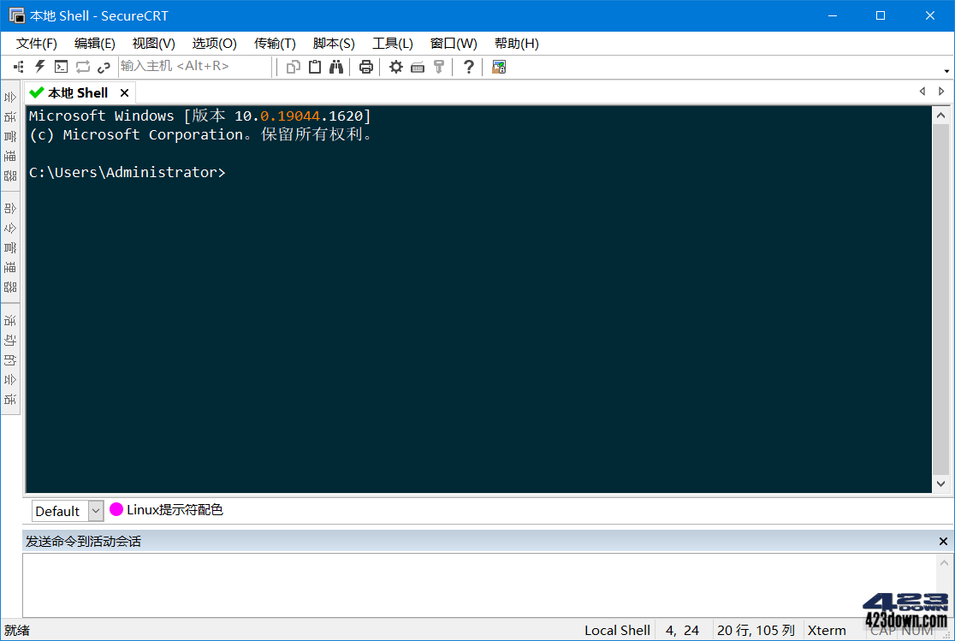This screenshot has height=641, width=955.
Task: Toggle CAP lock indicator in status bar
Action: tap(883, 630)
